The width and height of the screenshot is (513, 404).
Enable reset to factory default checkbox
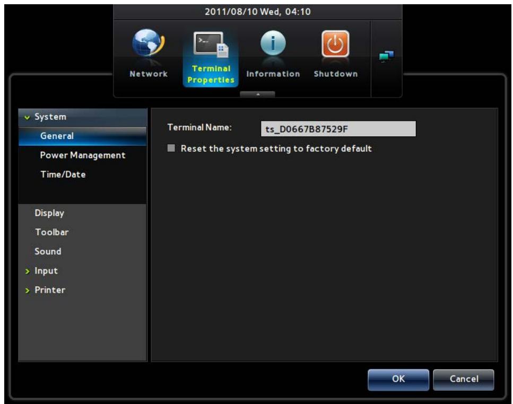click(x=171, y=148)
